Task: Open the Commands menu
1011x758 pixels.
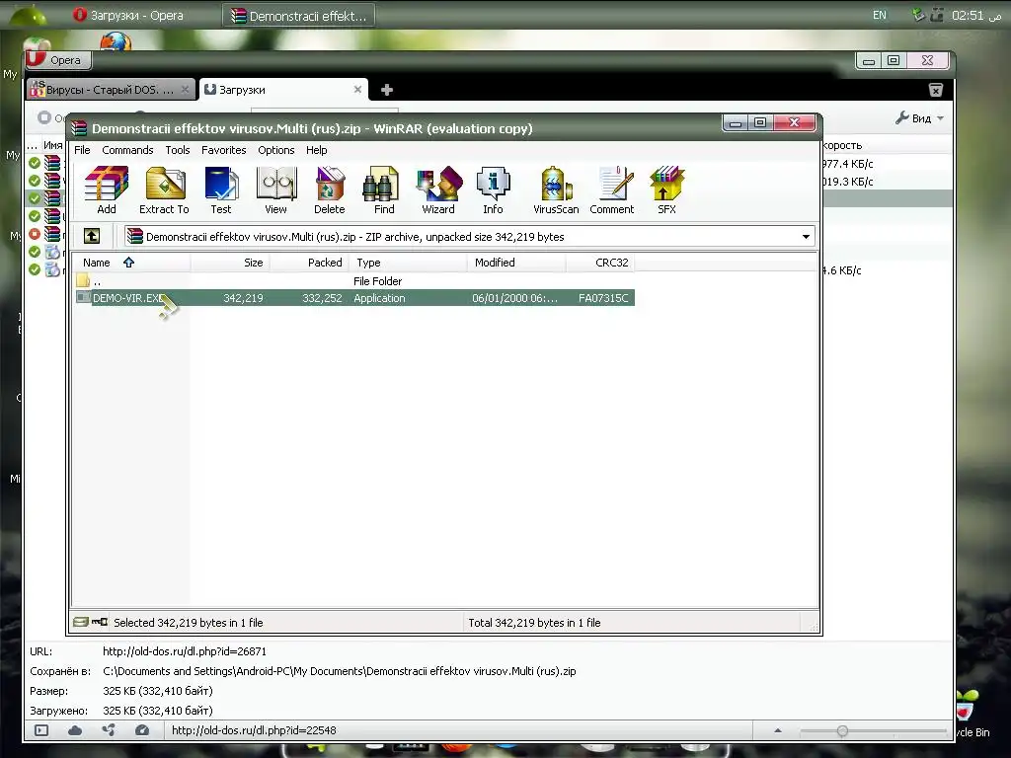Action: (x=127, y=150)
